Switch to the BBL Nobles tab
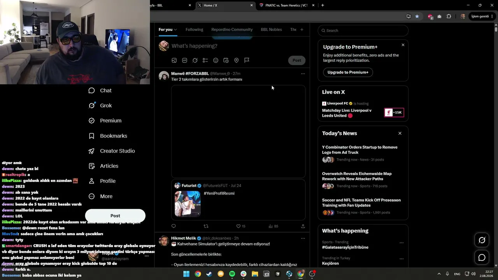Viewport: 498px width, 280px height. coord(271,30)
